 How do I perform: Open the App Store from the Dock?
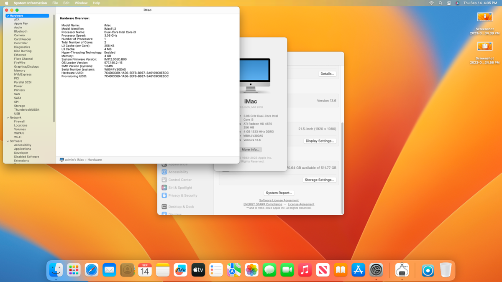[358, 270]
